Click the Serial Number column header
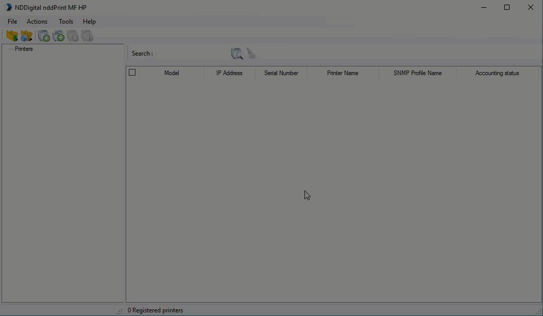 tap(281, 73)
